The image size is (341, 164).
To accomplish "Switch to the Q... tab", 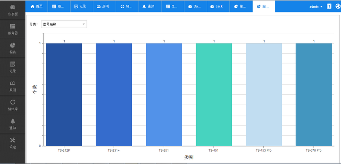I will [173, 6].
